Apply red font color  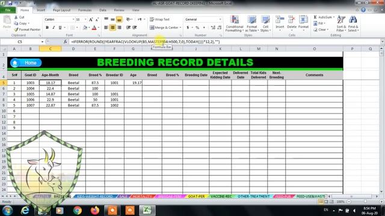coord(94,28)
